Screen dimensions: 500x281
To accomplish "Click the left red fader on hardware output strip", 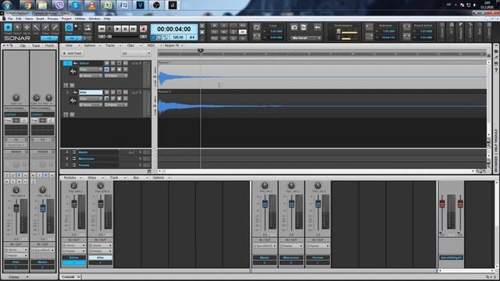I will coord(442,204).
